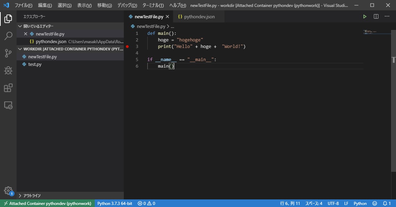
Task: Toggle the breakpoint on line 3
Action: [127, 46]
